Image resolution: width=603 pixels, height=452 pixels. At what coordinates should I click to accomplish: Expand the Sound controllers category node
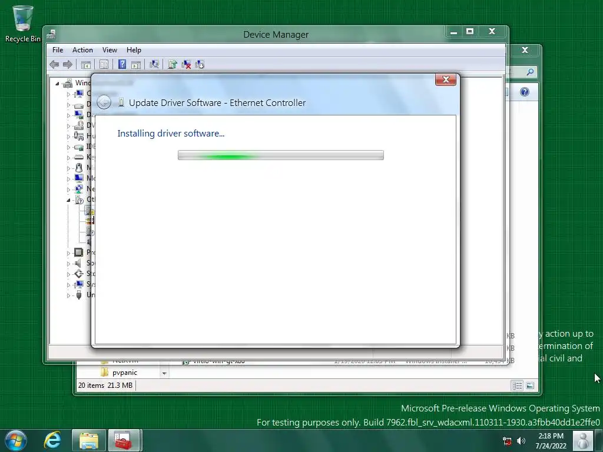point(68,264)
